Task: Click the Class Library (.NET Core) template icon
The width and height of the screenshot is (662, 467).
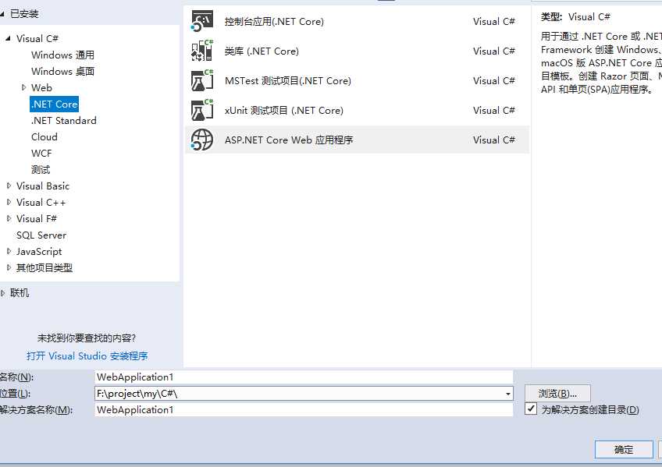Action: click(x=202, y=51)
